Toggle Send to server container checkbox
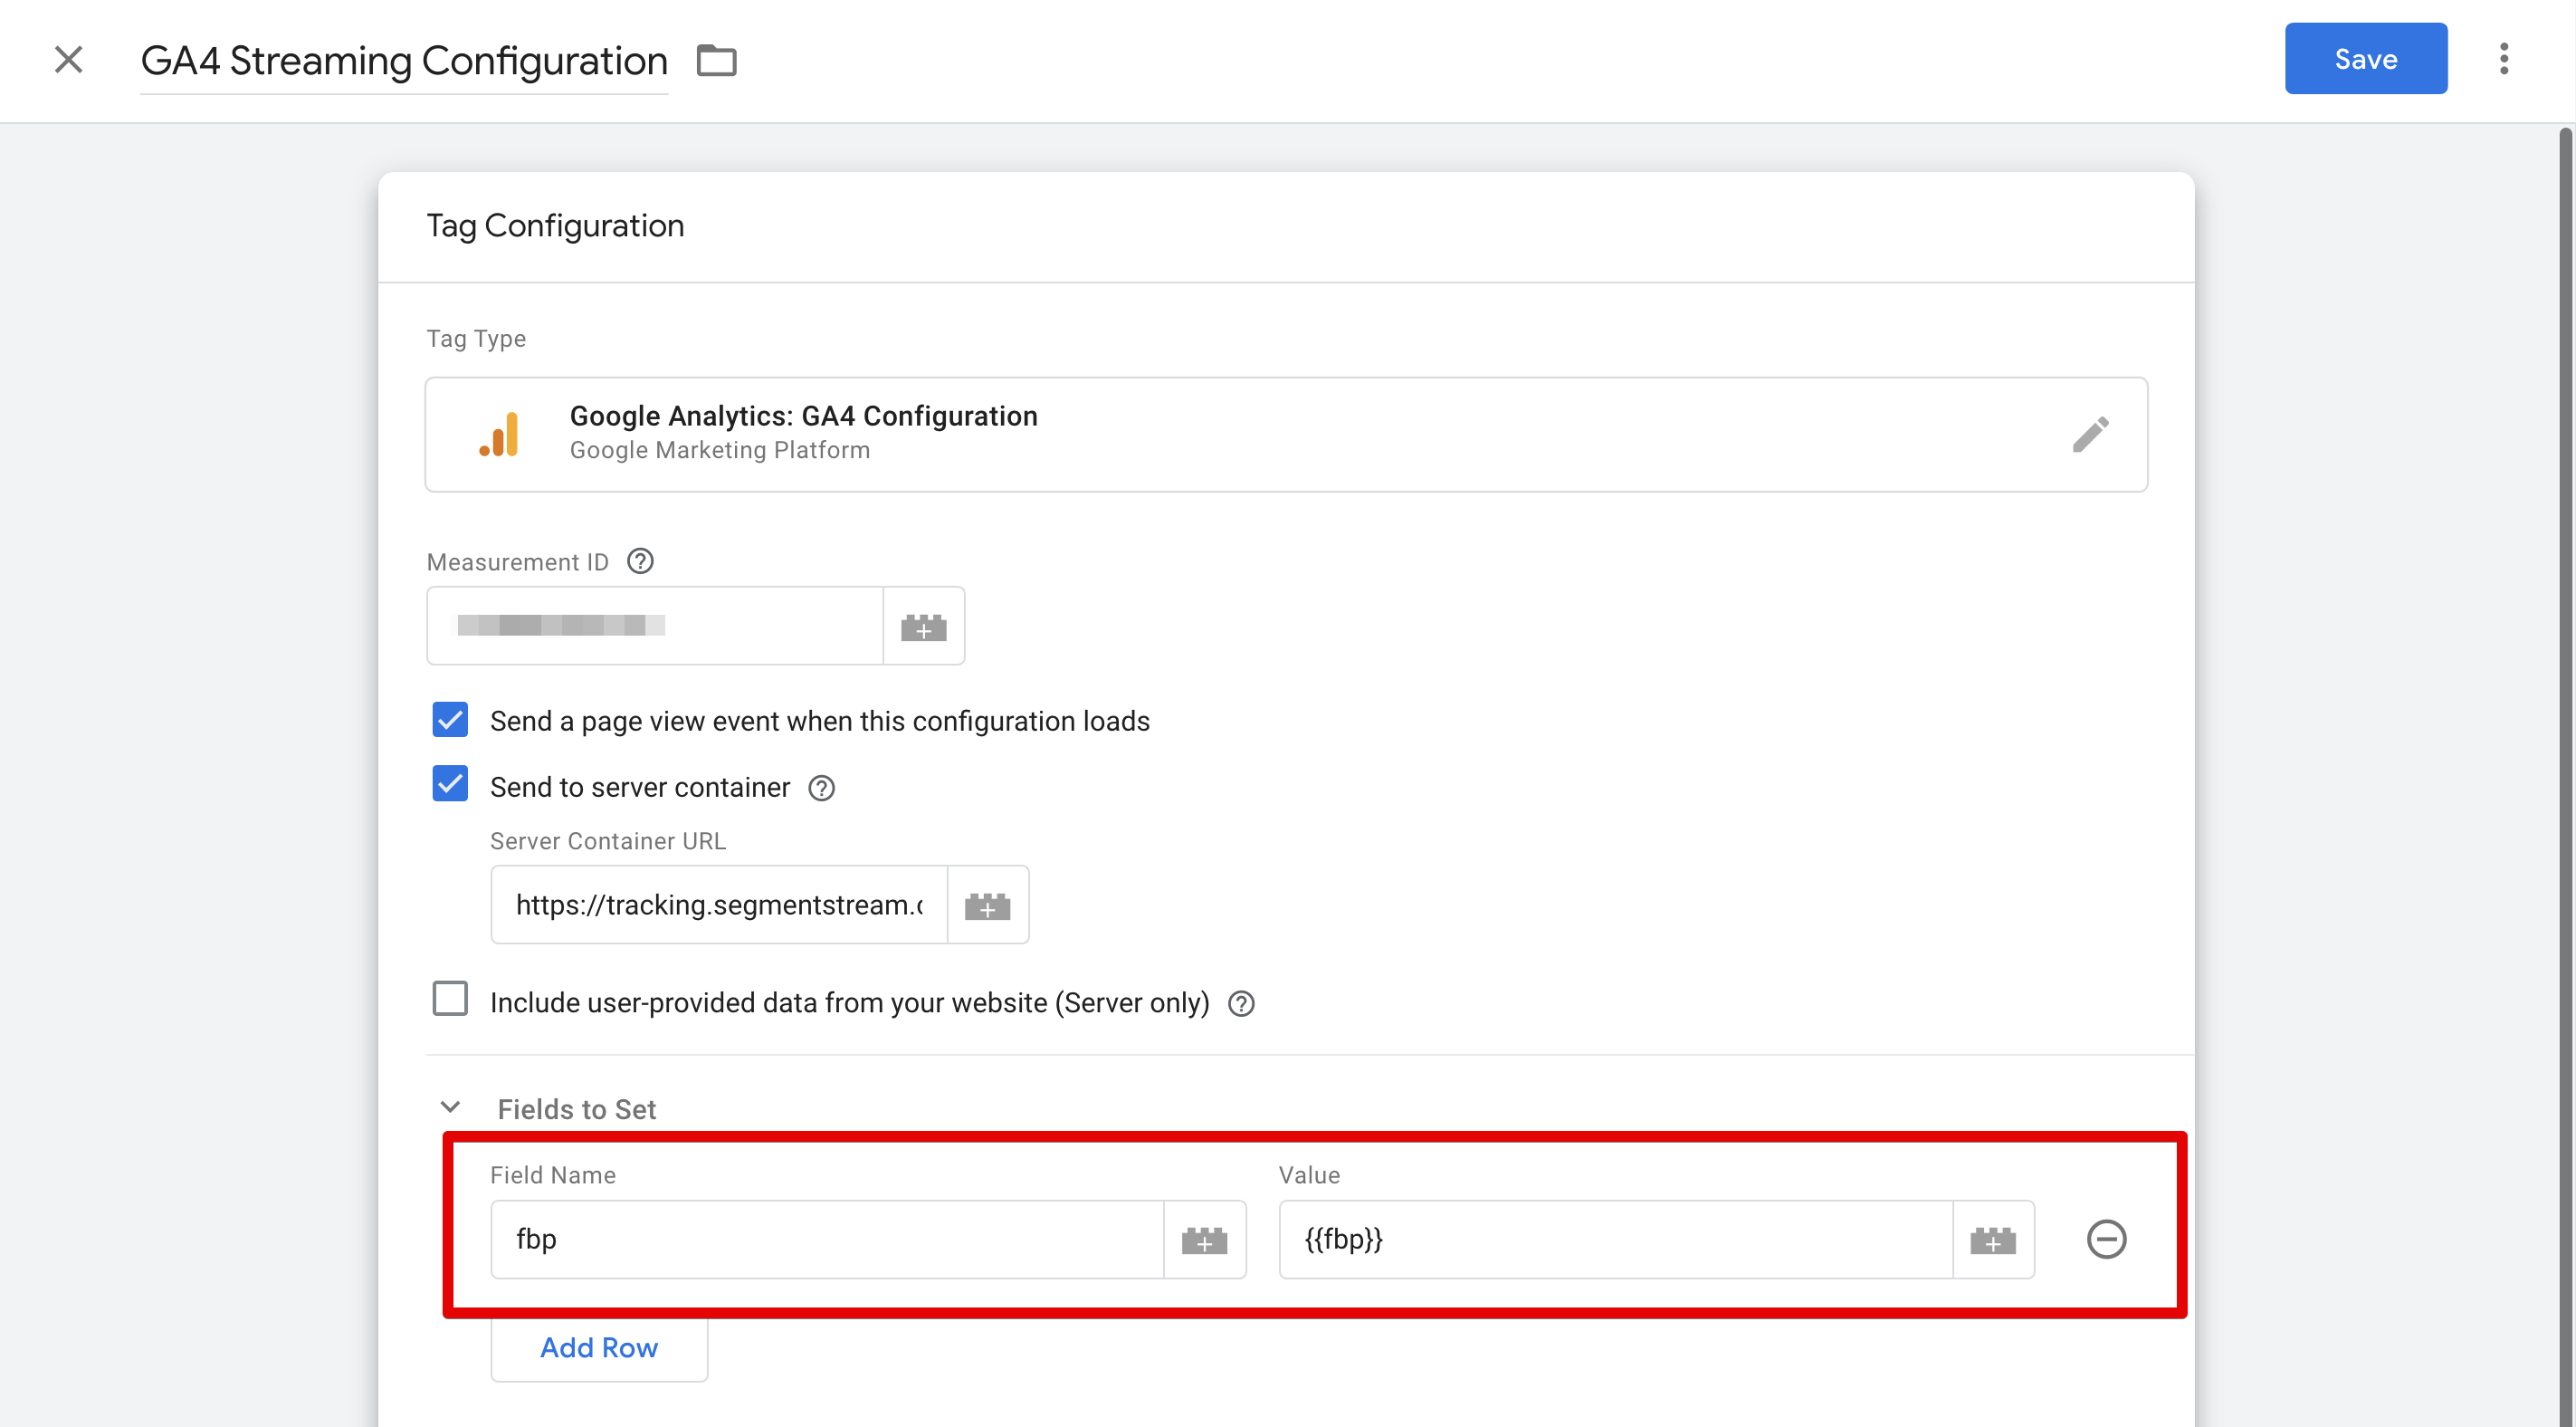2576x1427 pixels. pyautogui.click(x=450, y=784)
